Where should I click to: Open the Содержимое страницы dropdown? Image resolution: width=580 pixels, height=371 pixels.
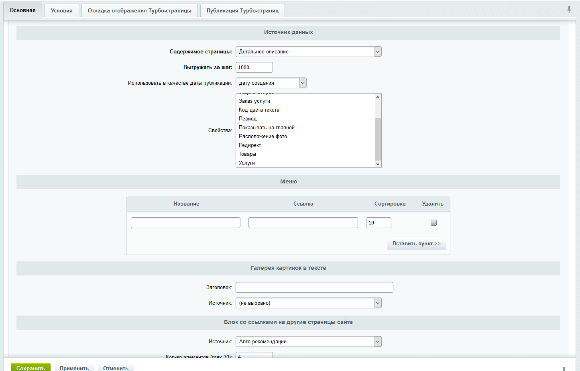[x=308, y=52]
